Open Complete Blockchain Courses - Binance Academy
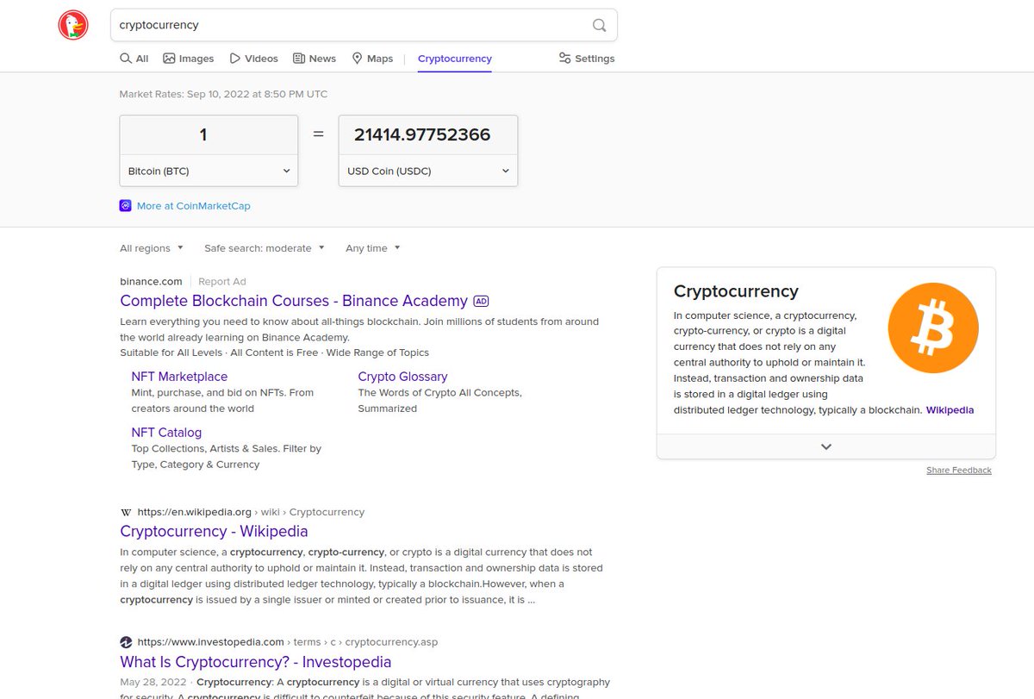This screenshot has height=699, width=1034. pos(294,301)
